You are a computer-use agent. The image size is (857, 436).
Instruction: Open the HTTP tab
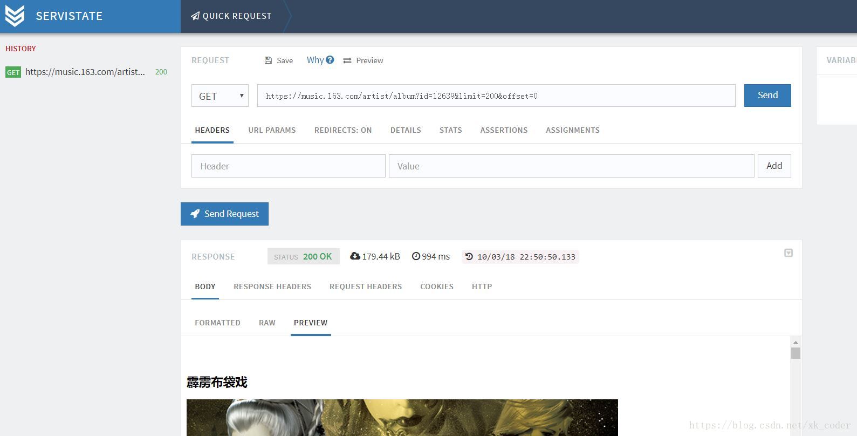pos(482,287)
